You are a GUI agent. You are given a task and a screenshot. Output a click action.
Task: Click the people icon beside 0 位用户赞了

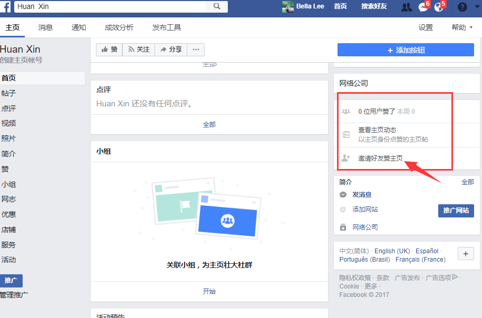point(346,112)
